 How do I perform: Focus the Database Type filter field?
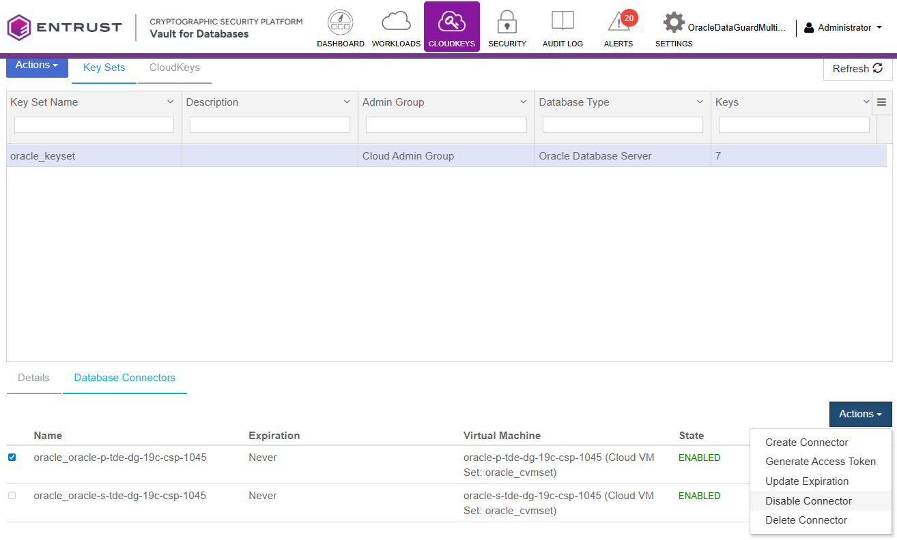[623, 125]
